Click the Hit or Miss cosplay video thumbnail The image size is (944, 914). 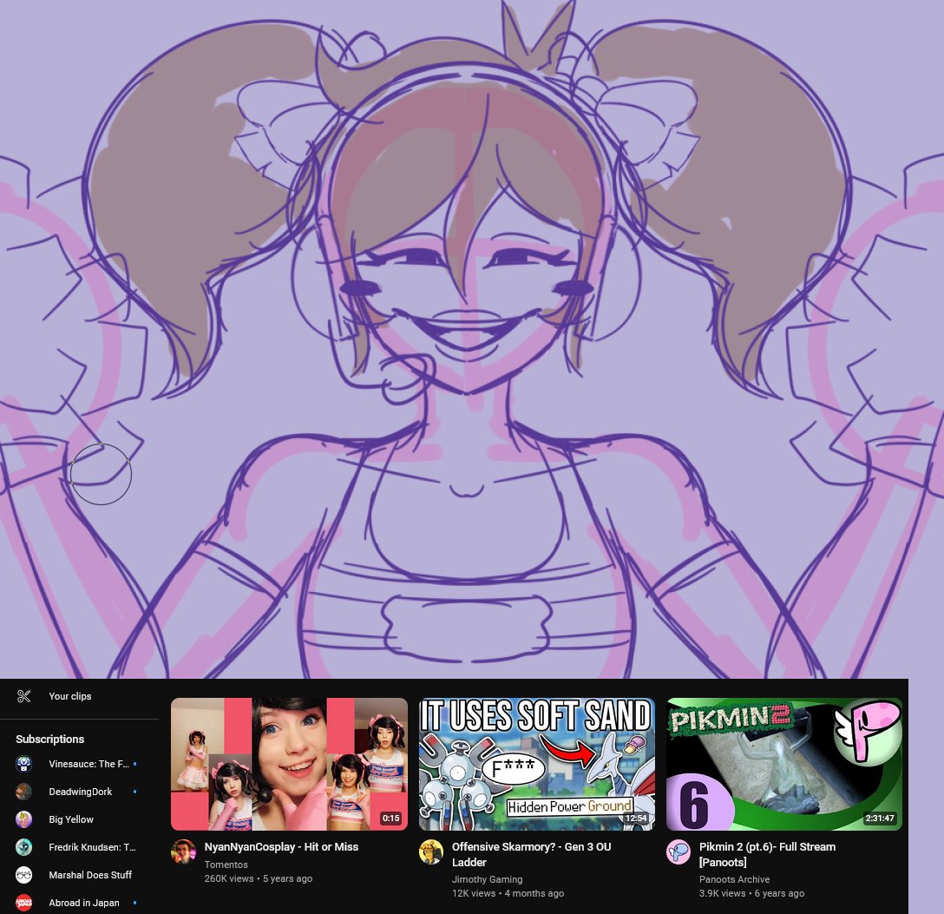coord(289,764)
